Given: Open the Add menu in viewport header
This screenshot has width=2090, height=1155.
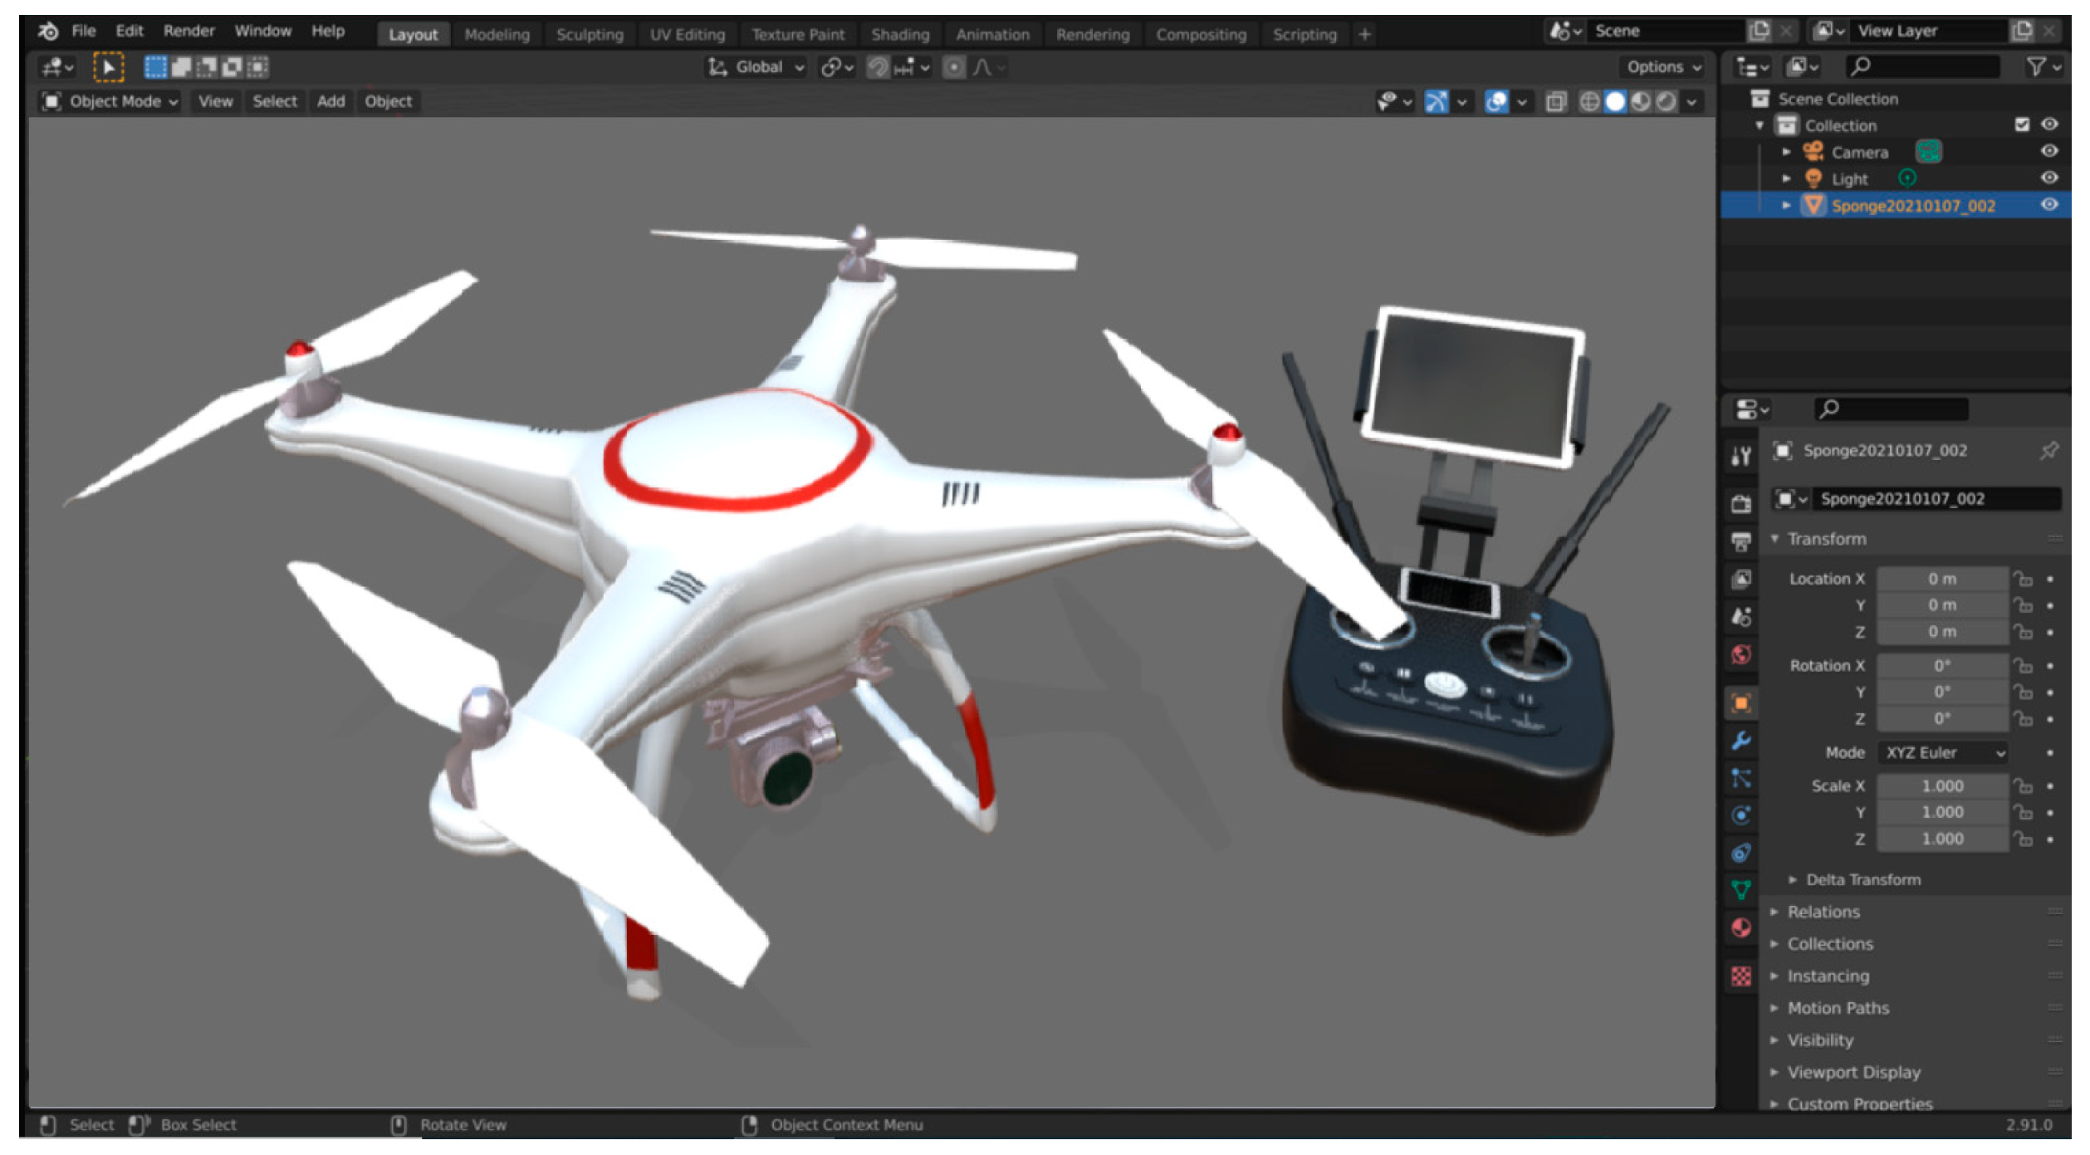Looking at the screenshot, I should [x=330, y=101].
